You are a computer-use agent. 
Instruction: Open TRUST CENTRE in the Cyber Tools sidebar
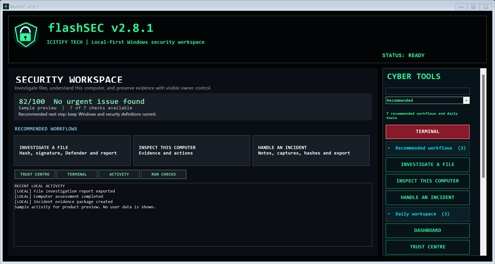427,247
